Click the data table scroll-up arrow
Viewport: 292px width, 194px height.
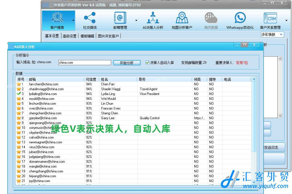point(254,79)
